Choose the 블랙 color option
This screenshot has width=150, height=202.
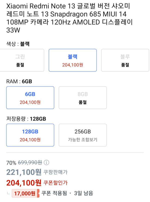[x=72, y=60]
